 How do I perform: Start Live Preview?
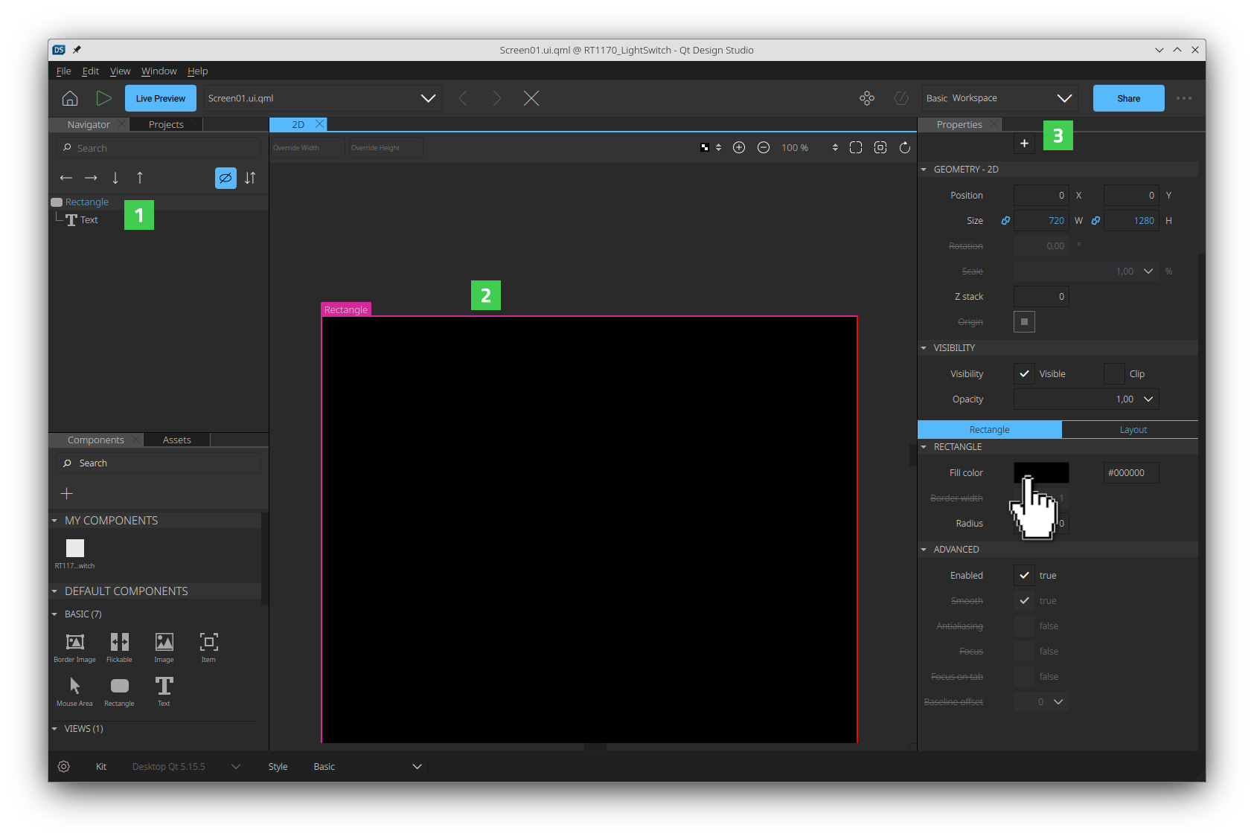(160, 97)
